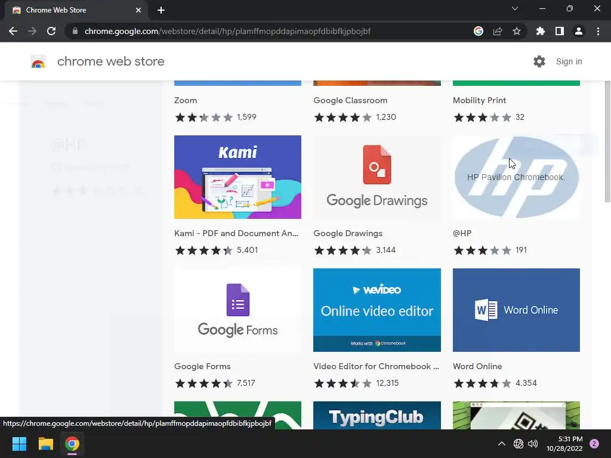This screenshot has width=611, height=458.
Task: Click Google Classroom's star rating
Action: click(343, 117)
